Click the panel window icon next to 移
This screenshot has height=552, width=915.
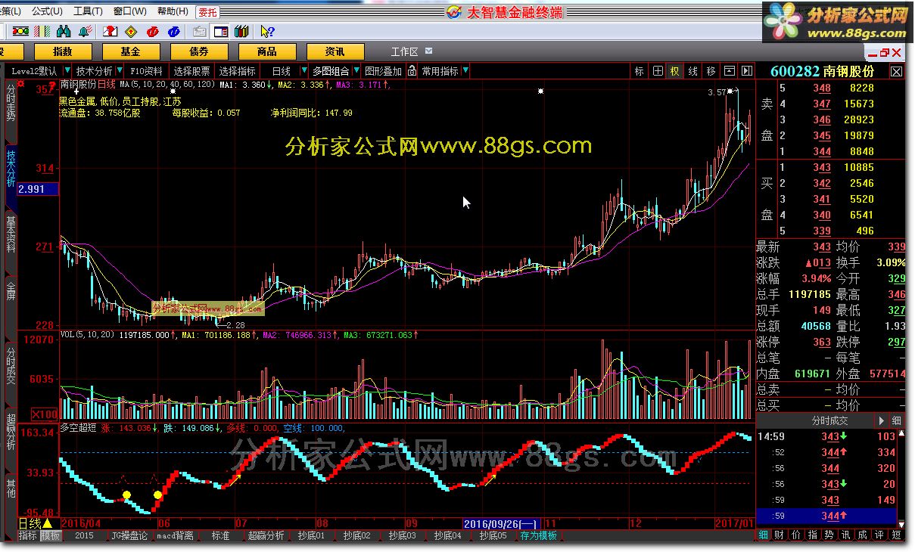(x=730, y=71)
